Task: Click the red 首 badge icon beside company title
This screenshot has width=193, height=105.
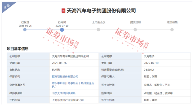Action: click(63, 11)
